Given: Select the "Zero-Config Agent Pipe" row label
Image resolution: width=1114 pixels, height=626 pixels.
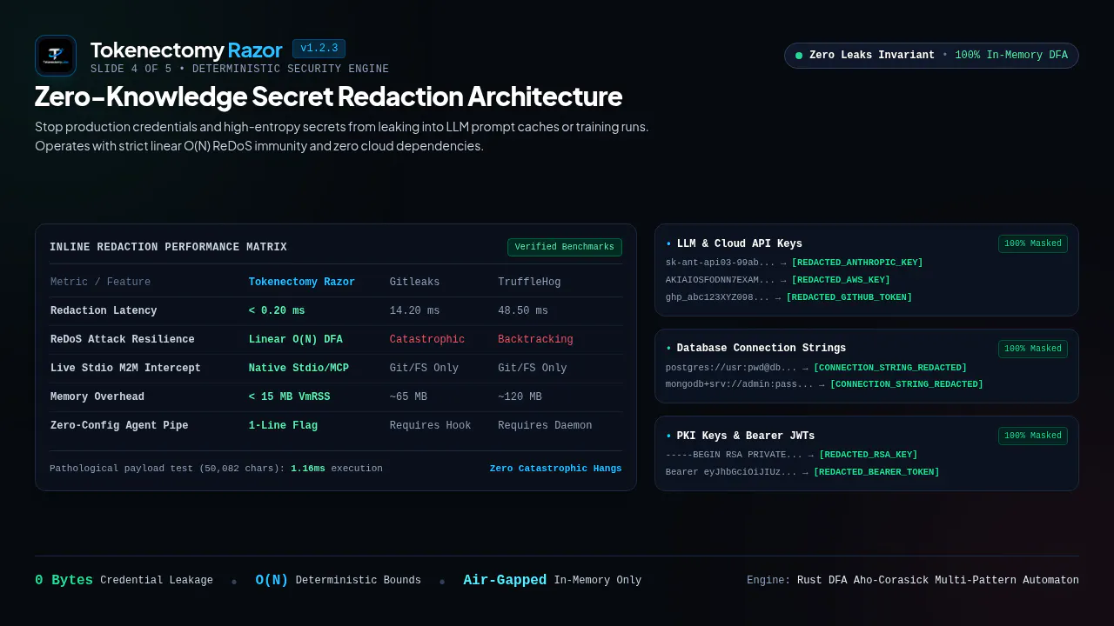Looking at the screenshot, I should point(119,425).
